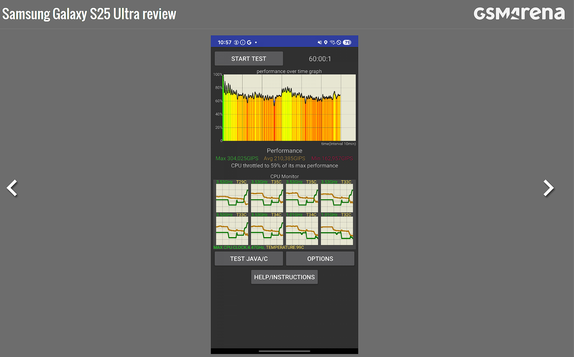Open the GSMArena logo homepage
The height and width of the screenshot is (357, 574).
click(x=519, y=13)
